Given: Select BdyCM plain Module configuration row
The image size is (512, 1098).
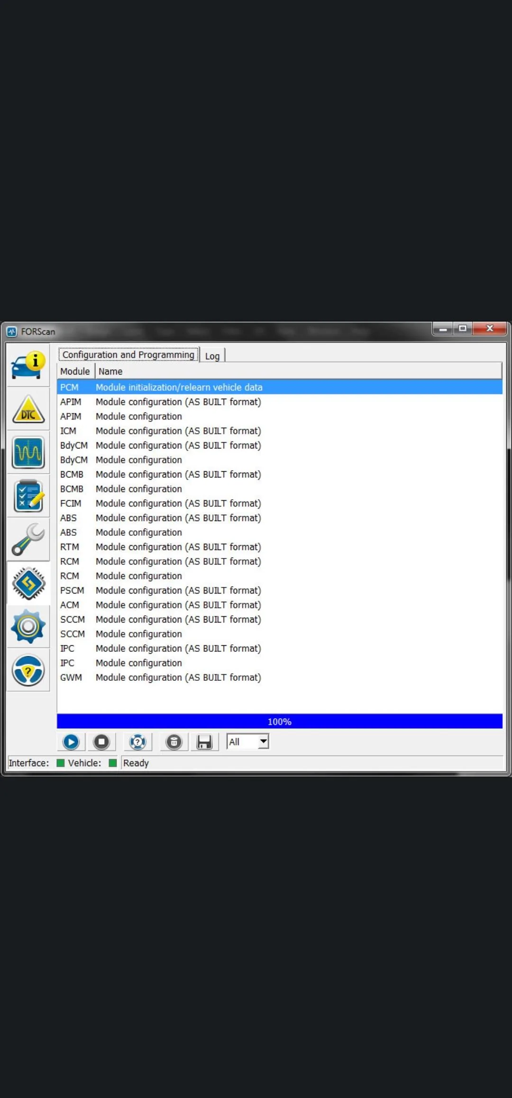Looking at the screenshot, I should 280,460.
